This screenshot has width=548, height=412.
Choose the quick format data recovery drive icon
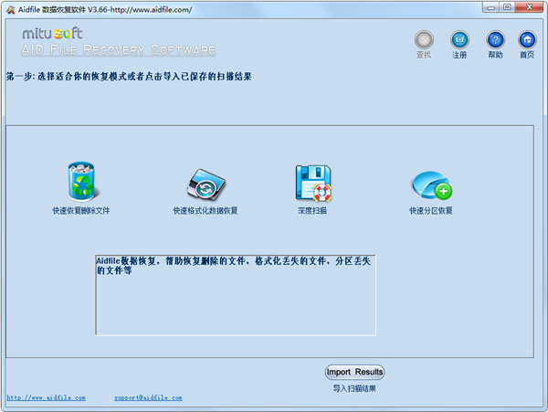point(205,185)
